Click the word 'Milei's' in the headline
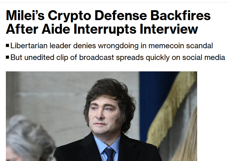The height and width of the screenshot is (161, 229). pyautogui.click(x=25, y=15)
